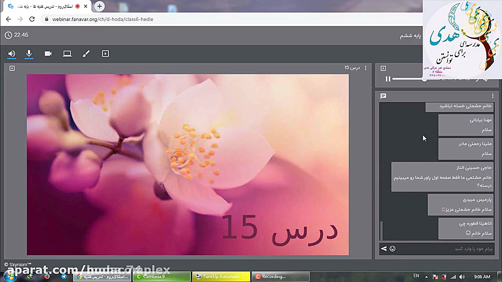Open Firefox from the quick launch
This screenshot has width=502, height=282.
pos(47,277)
